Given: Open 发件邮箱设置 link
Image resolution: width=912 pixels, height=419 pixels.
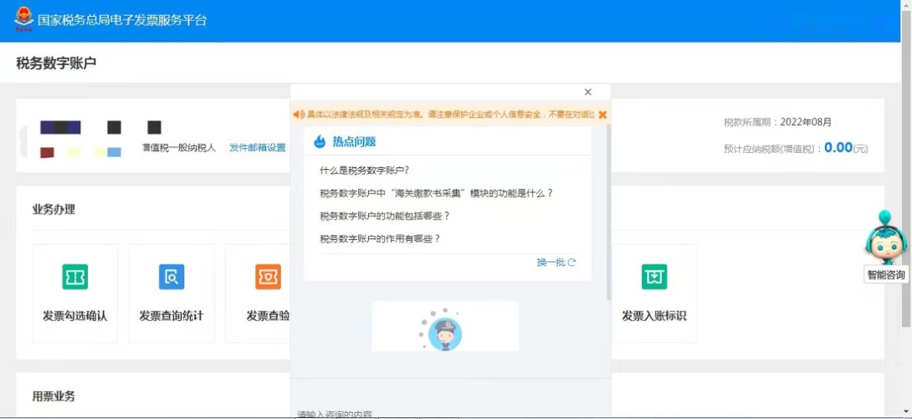Looking at the screenshot, I should click(258, 148).
